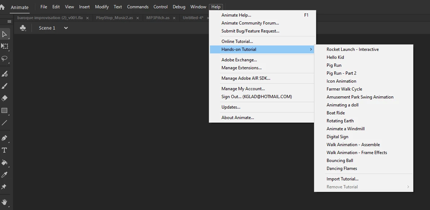Select the Classic Brush tool
This screenshot has width=430, height=210.
(4, 86)
